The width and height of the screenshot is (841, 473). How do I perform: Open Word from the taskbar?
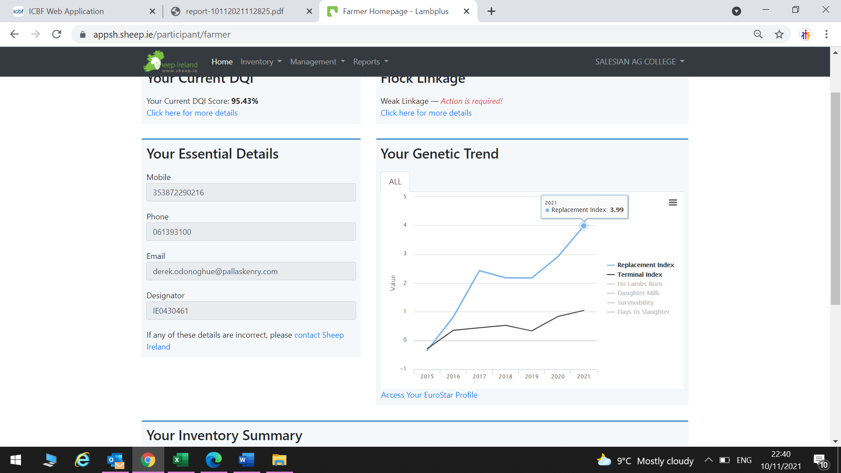(x=246, y=460)
